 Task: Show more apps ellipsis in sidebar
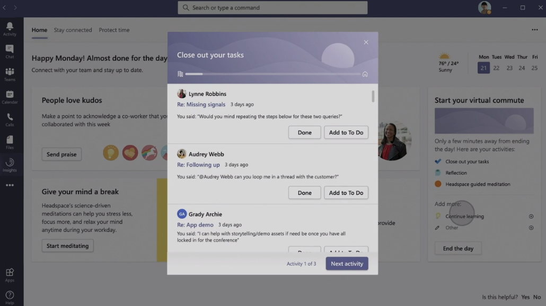pyautogui.click(x=10, y=185)
